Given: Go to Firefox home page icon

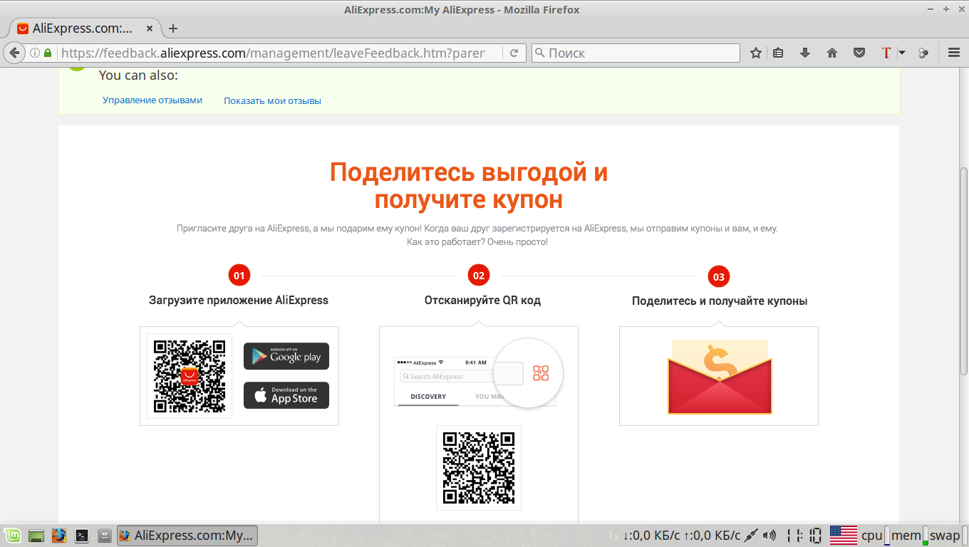Looking at the screenshot, I should pyautogui.click(x=831, y=53).
